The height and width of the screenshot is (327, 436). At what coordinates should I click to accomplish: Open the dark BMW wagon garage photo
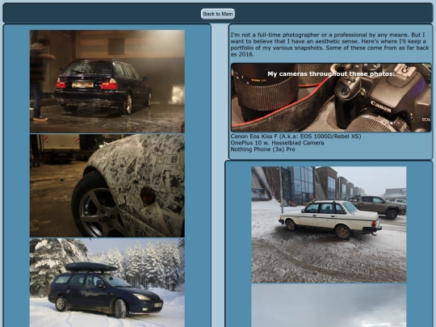(x=107, y=82)
